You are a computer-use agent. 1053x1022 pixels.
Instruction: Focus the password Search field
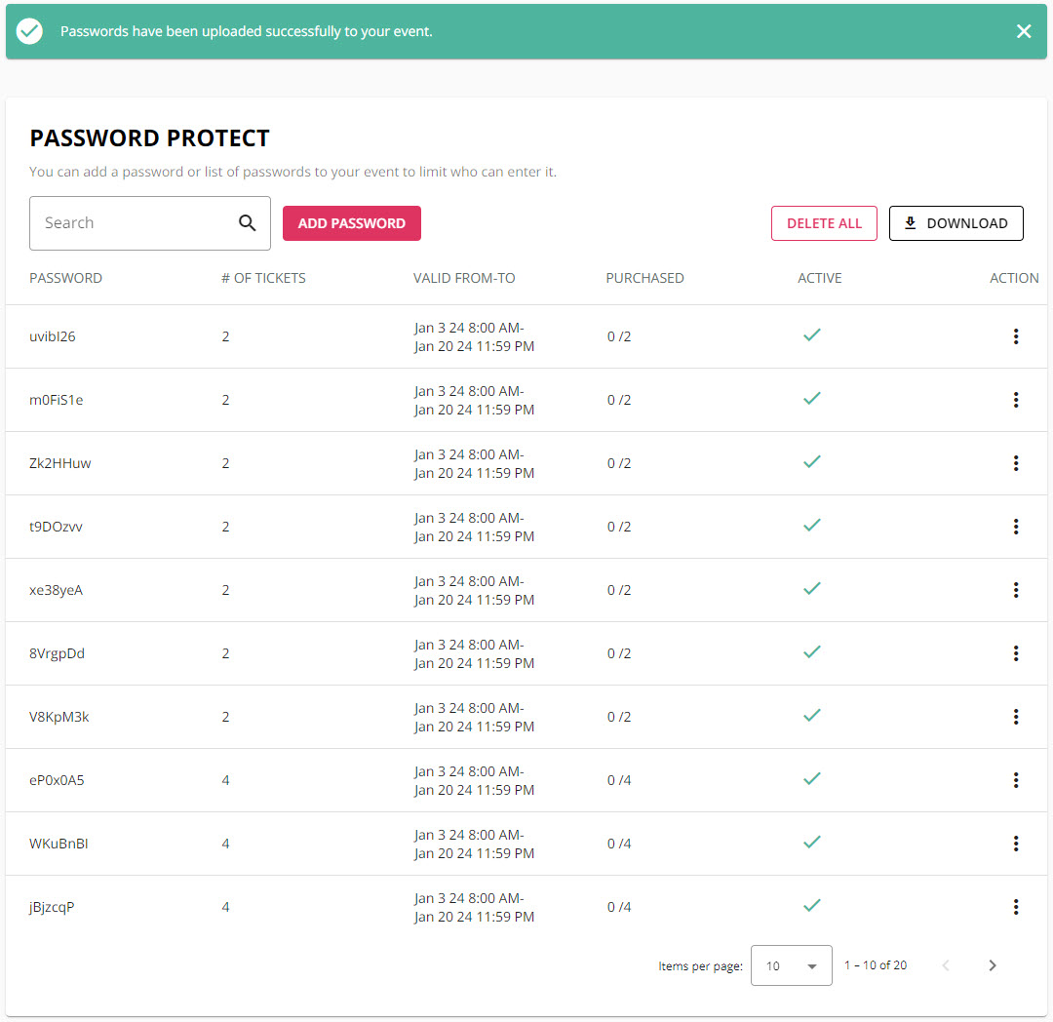[x=132, y=223]
